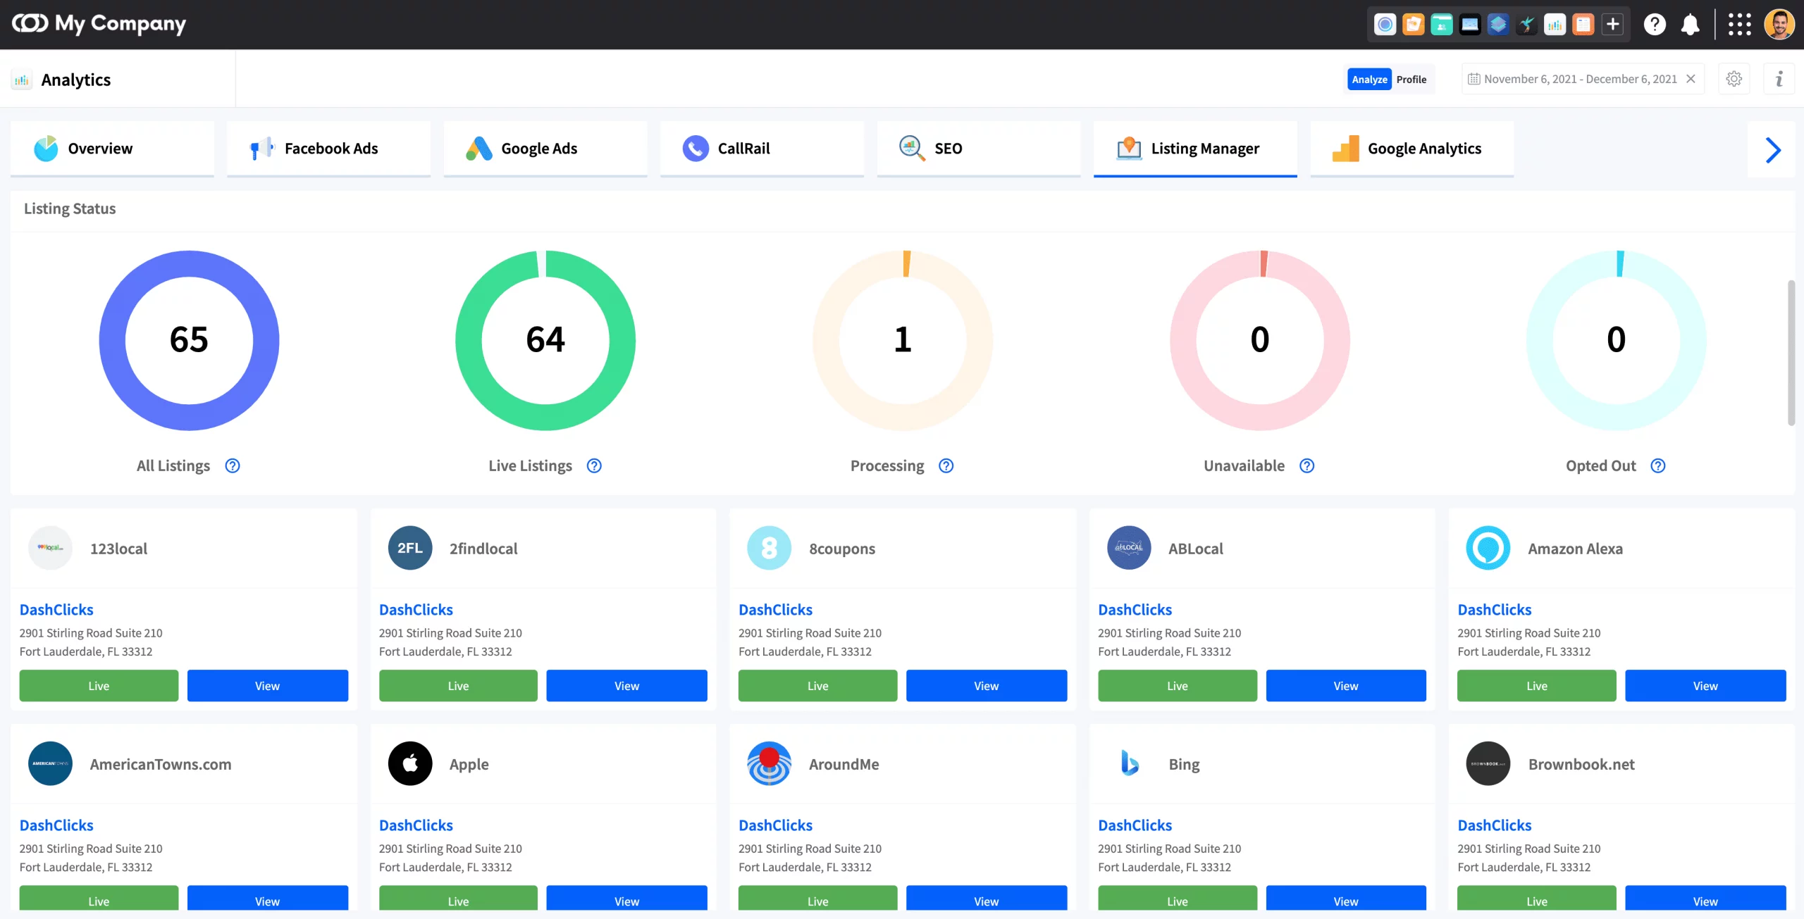
Task: Click the info icon beside settings gear
Action: (1779, 79)
